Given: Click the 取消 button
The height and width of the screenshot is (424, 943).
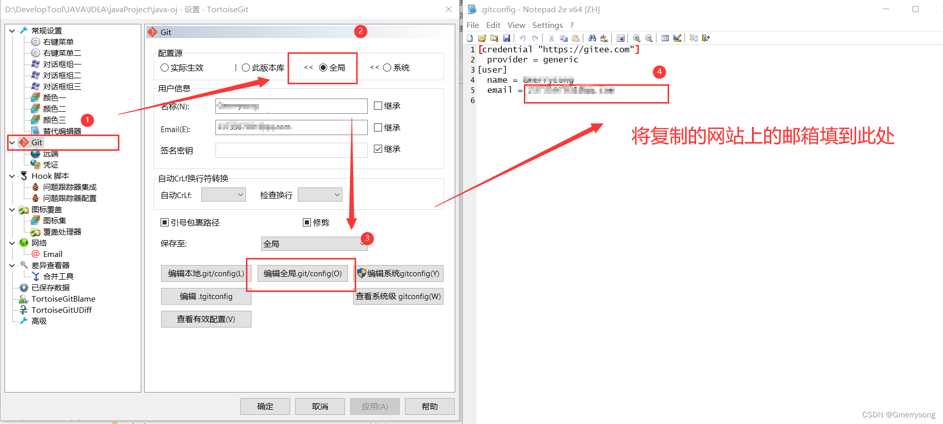Looking at the screenshot, I should point(320,406).
